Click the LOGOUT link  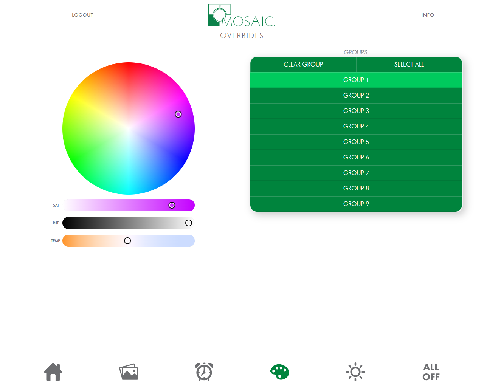point(82,15)
